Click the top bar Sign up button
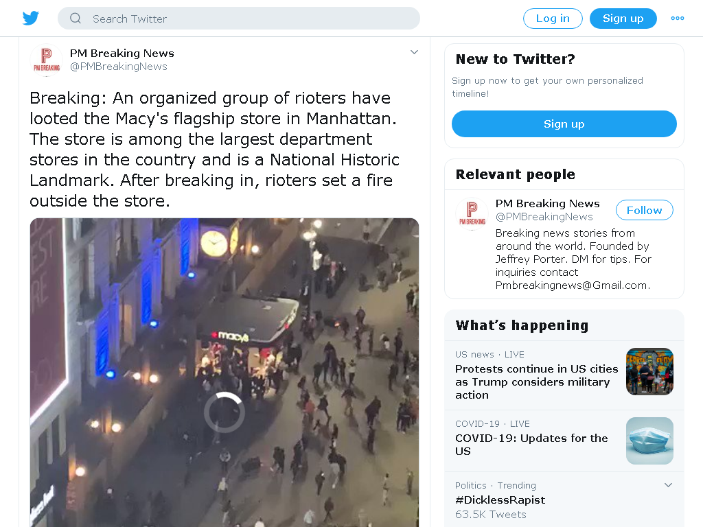Viewport: 703px width, 527px height. coord(623,19)
